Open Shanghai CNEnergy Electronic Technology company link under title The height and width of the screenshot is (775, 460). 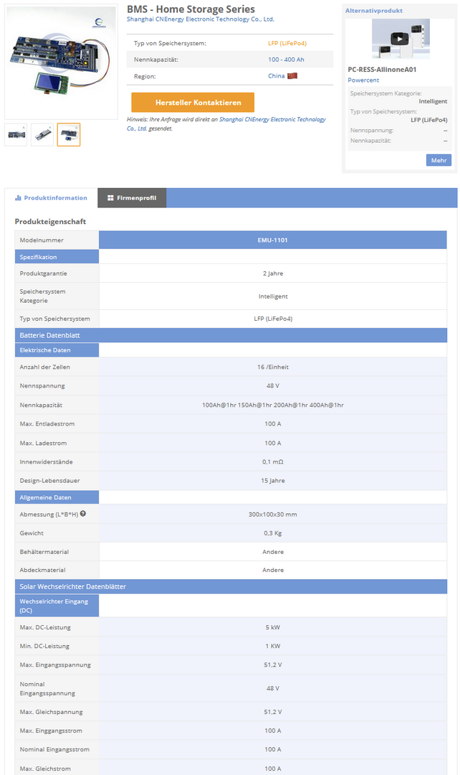(201, 19)
